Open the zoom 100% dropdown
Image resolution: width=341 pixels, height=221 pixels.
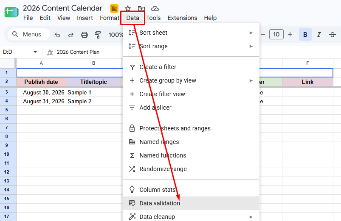(116, 35)
